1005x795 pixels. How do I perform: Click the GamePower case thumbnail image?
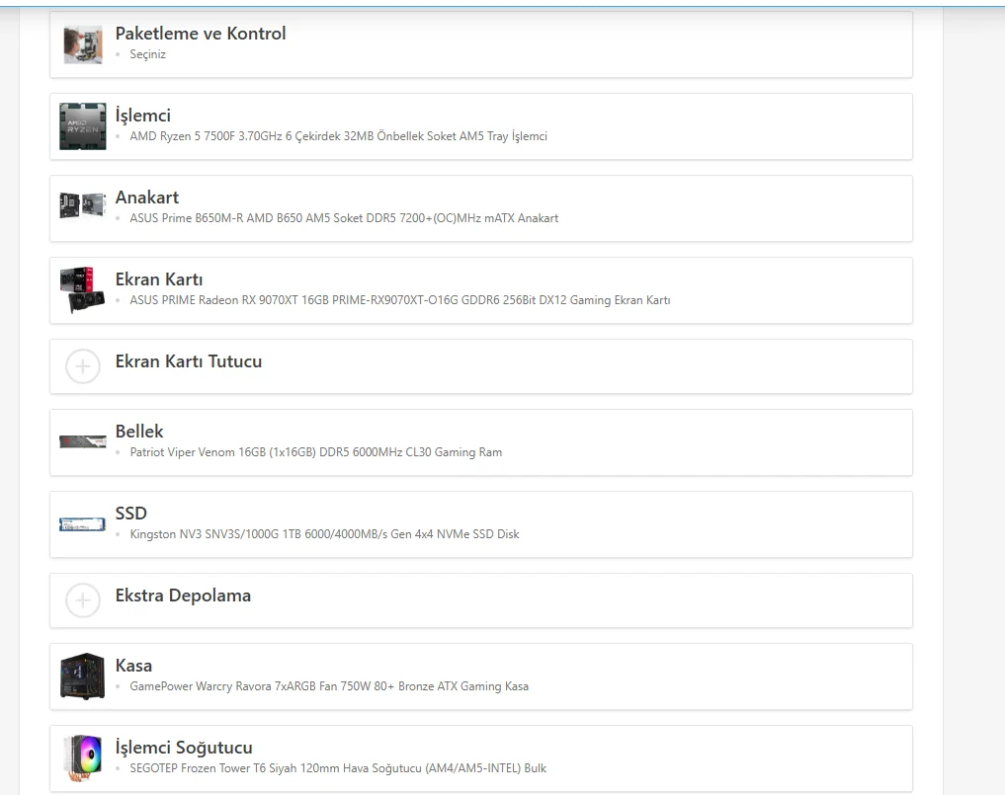(x=83, y=676)
